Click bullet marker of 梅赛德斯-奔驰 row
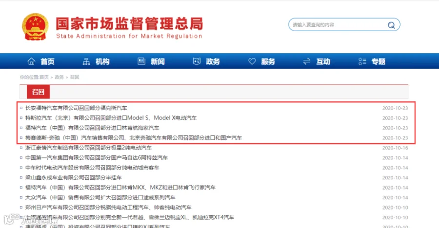Screen dimensions: 439x228 (21, 138)
